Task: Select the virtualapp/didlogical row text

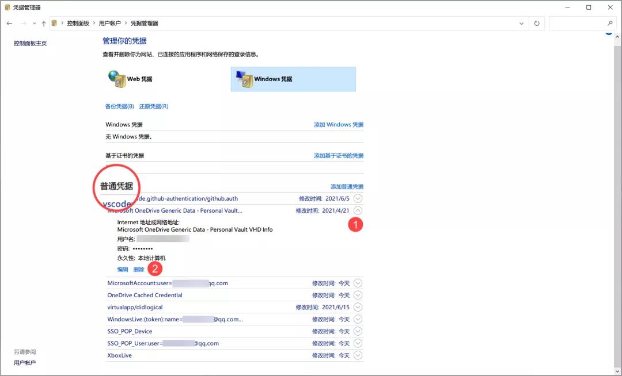Action: [135, 307]
